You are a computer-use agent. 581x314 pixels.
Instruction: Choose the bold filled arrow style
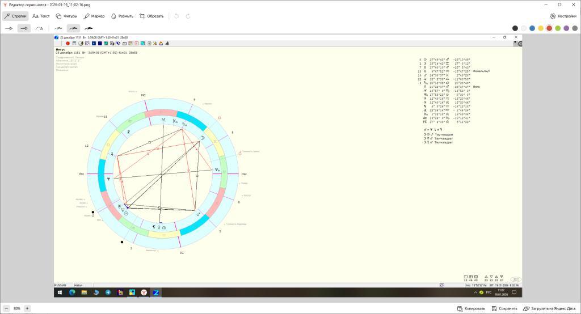pyautogui.click(x=24, y=28)
